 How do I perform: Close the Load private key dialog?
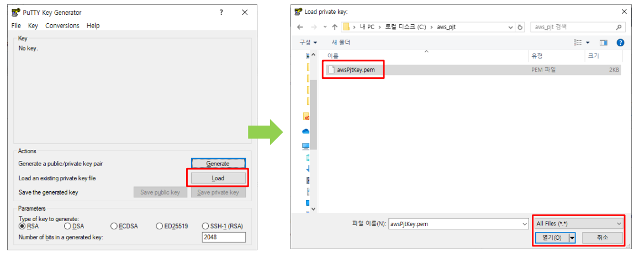[x=624, y=12]
